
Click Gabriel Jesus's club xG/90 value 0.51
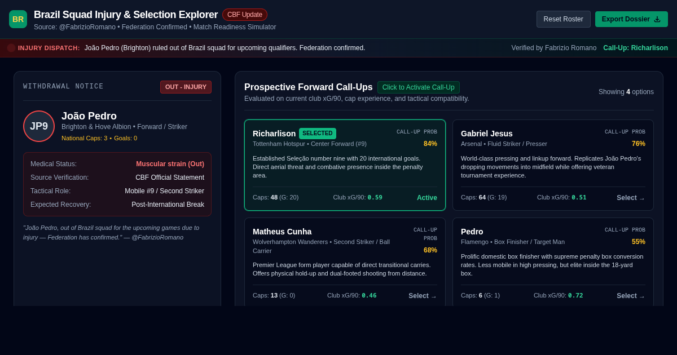[x=579, y=198]
